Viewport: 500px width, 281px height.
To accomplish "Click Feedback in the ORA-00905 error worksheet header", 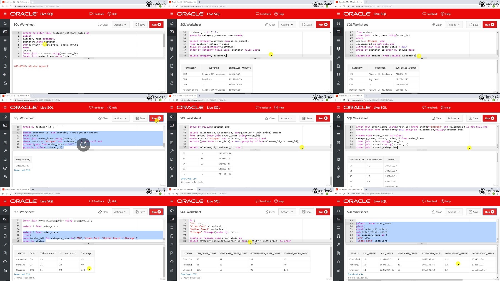I will tap(97, 14).
